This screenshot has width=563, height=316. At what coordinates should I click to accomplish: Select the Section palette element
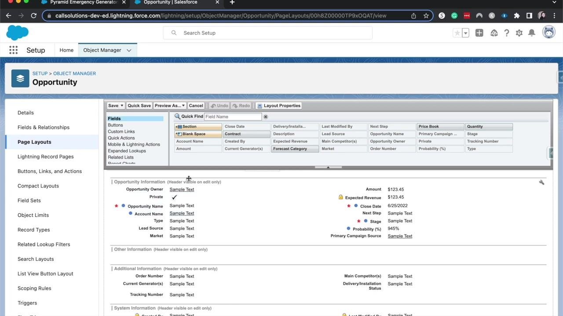pos(198,126)
